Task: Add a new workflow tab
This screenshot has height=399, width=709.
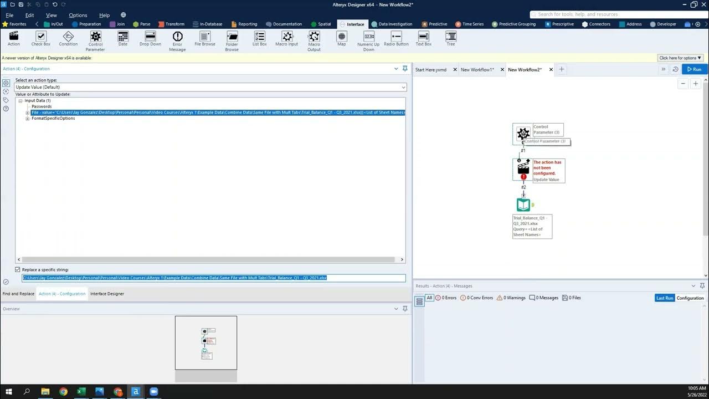Action: 561,69
